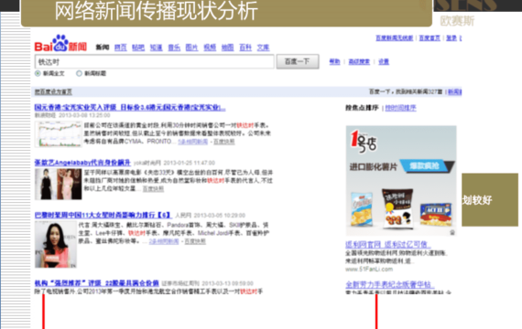522x329 pixels.
Task: Click the 百度一下 search button
Action: coord(298,62)
